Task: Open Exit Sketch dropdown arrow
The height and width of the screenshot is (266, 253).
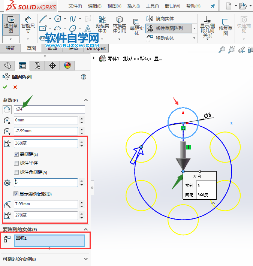Action: point(11,39)
